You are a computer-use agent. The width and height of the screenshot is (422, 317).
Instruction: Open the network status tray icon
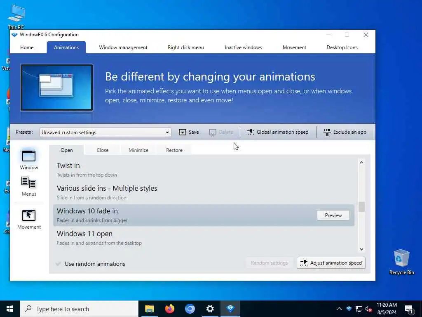(x=359, y=309)
